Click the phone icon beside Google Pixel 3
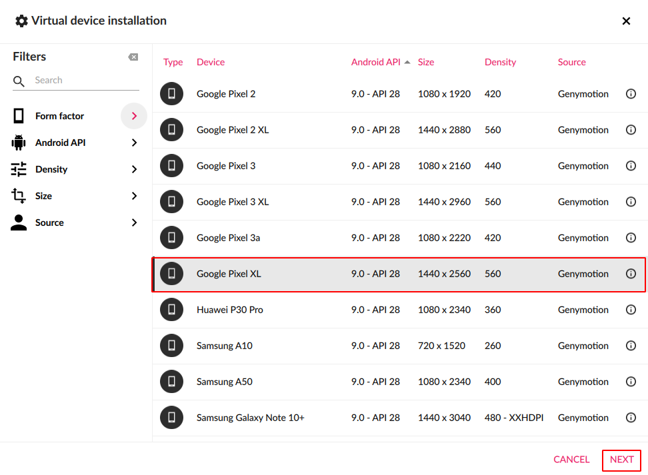The image size is (648, 475). click(x=171, y=166)
